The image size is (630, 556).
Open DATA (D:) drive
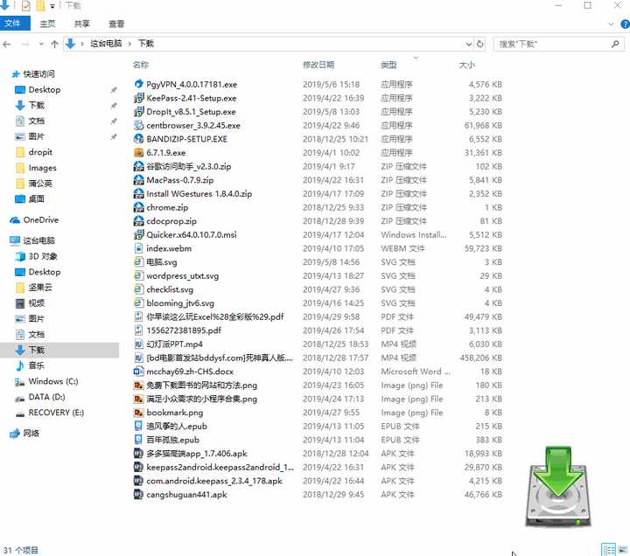[46, 397]
